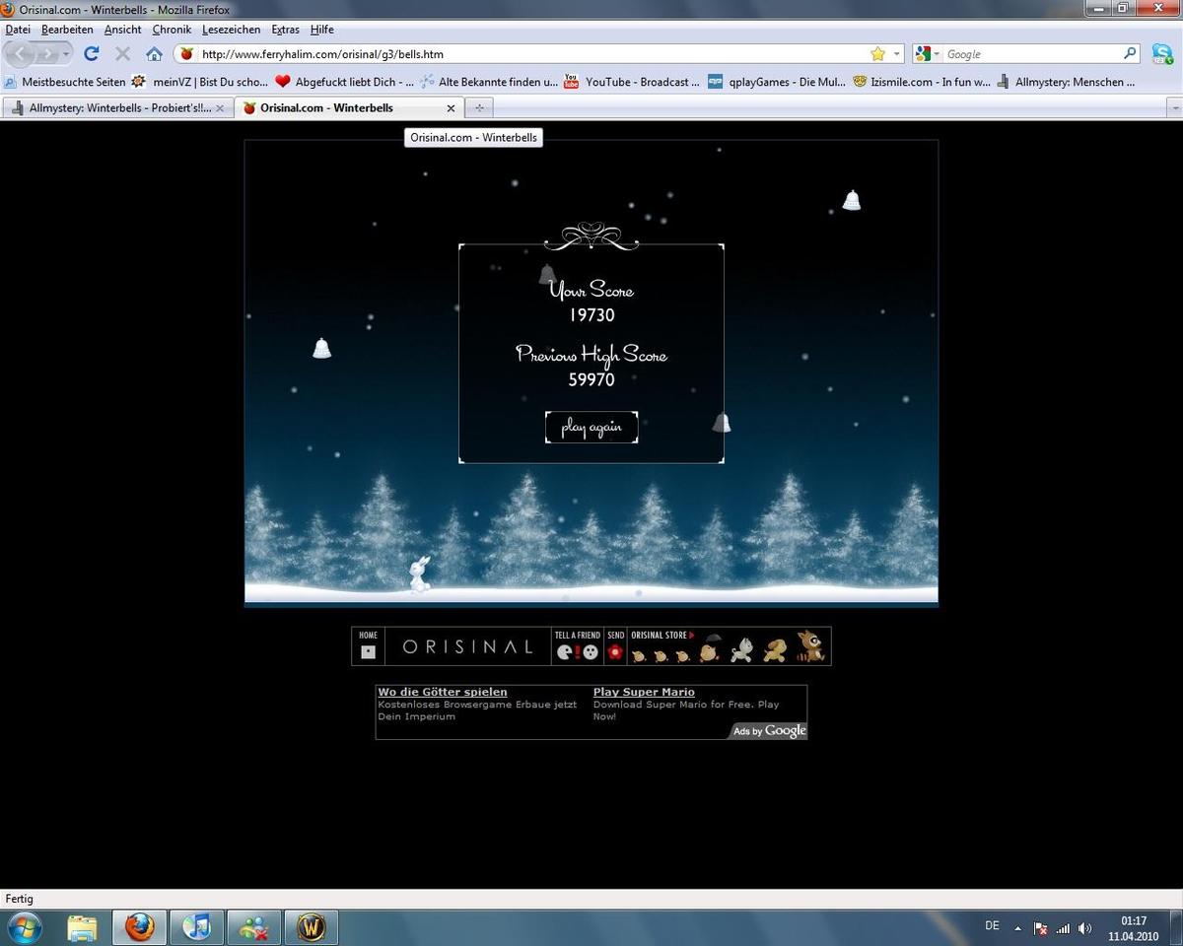Image resolution: width=1183 pixels, height=946 pixels.
Task: Show hidden system tray icons arrow
Action: point(1017,928)
